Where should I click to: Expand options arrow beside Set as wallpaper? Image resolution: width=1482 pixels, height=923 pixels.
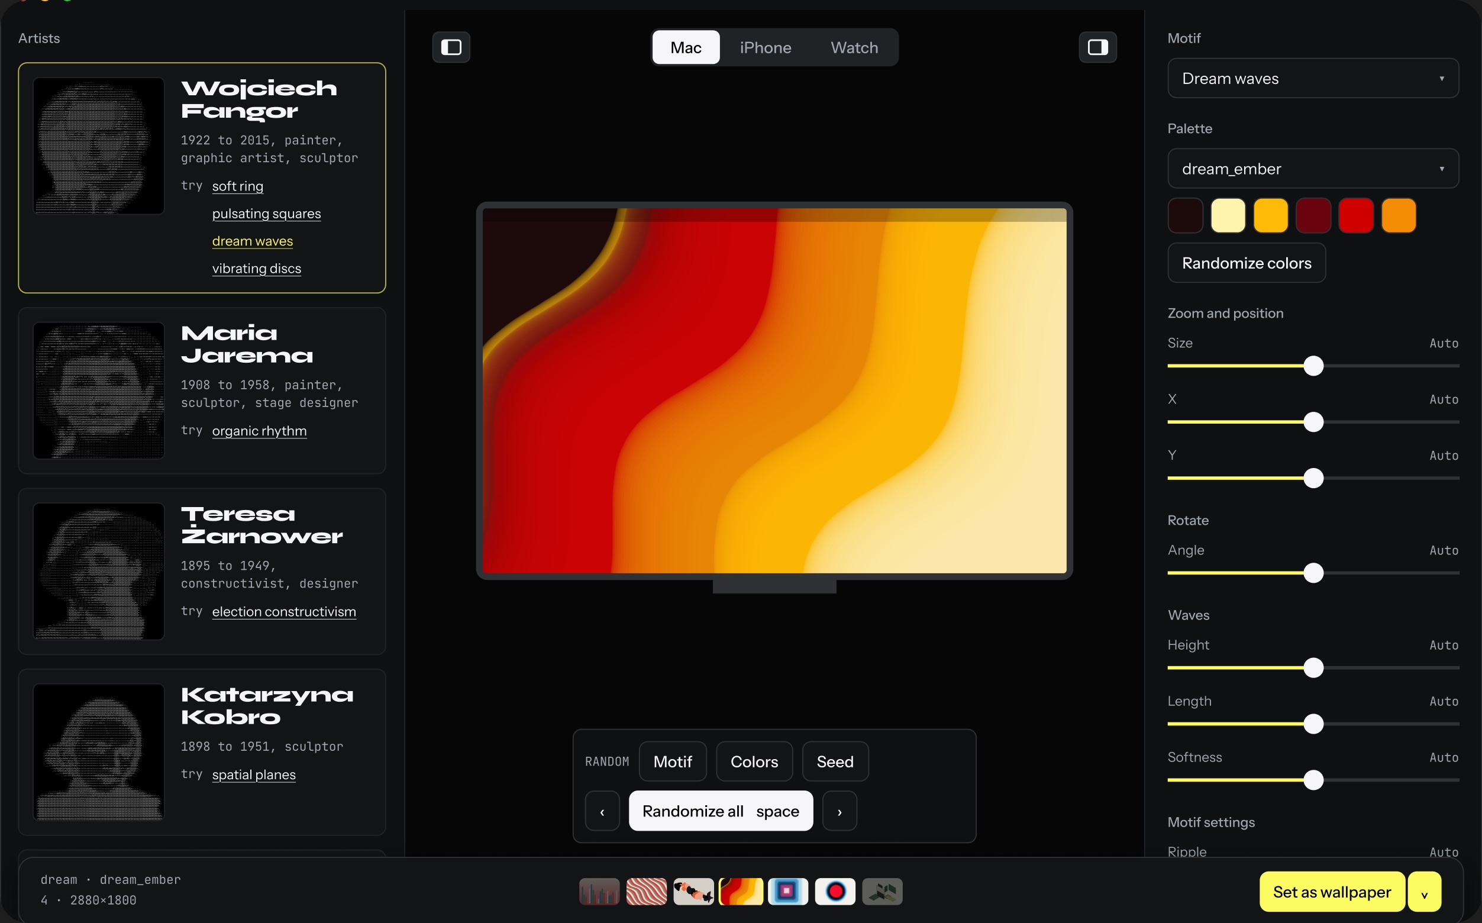1424,891
